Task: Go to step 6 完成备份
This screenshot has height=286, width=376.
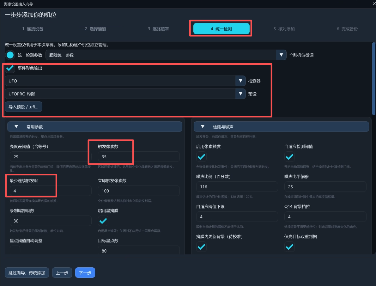Action: [x=347, y=29]
